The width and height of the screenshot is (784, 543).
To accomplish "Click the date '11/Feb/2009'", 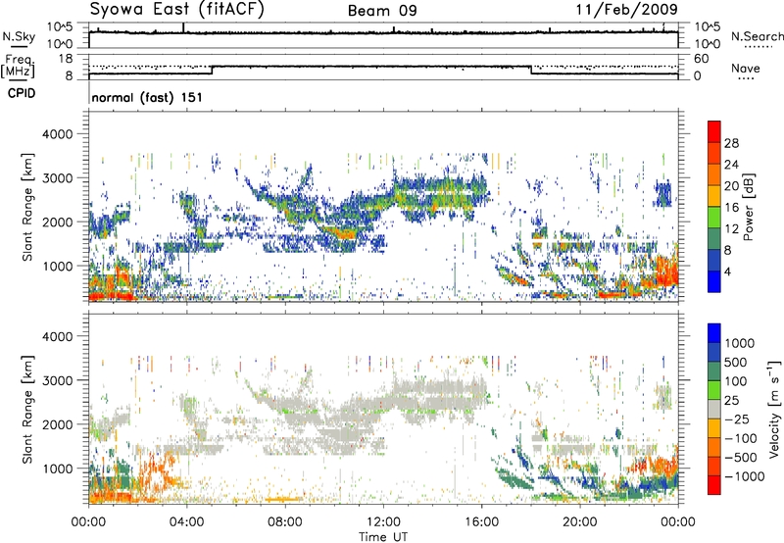I will (x=626, y=10).
